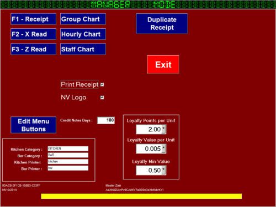View the Staff Chart
This screenshot has width=276, height=207.
click(83, 49)
